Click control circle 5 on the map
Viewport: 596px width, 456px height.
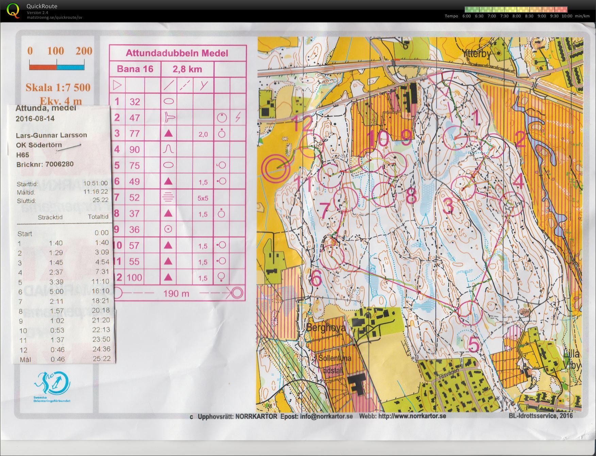470,313
